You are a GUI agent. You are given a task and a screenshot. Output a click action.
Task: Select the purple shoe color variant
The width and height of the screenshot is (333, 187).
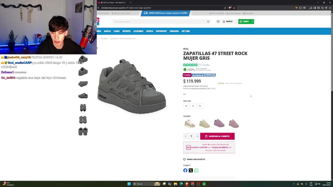[x=219, y=123]
